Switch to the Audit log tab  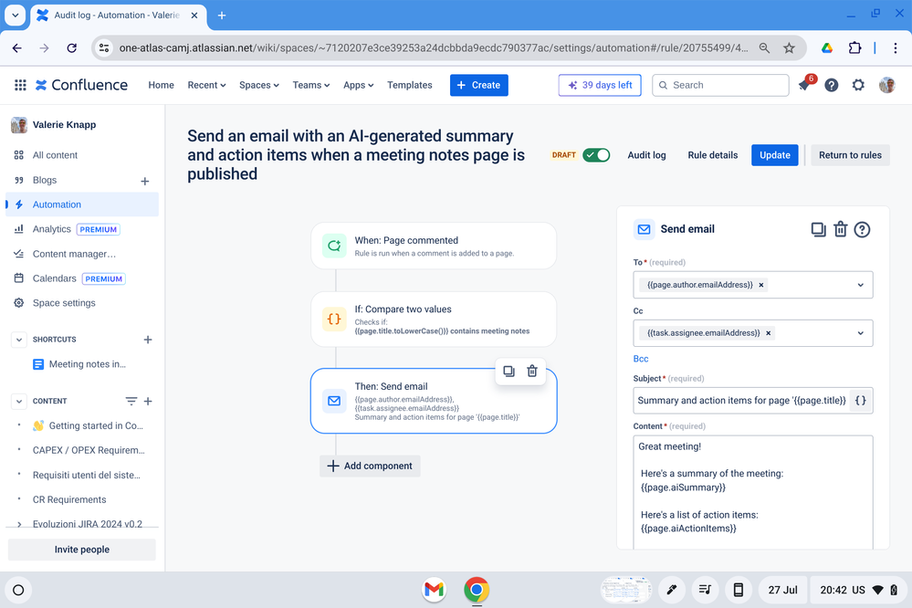click(x=646, y=155)
